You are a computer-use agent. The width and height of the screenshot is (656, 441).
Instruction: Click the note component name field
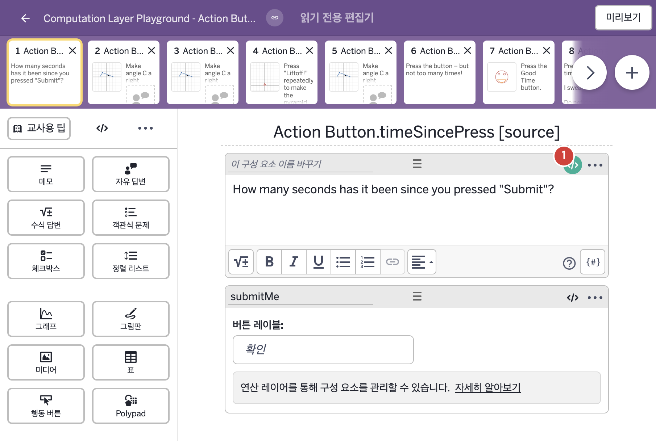click(301, 164)
